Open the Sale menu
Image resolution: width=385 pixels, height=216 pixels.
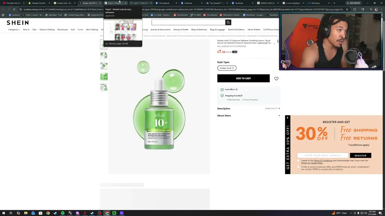pos(35,30)
